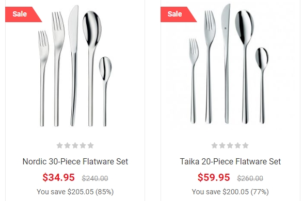The width and height of the screenshot is (303, 201).
Task: Select fifth star for Nordic 30-Piece set
Action: coord(91,145)
